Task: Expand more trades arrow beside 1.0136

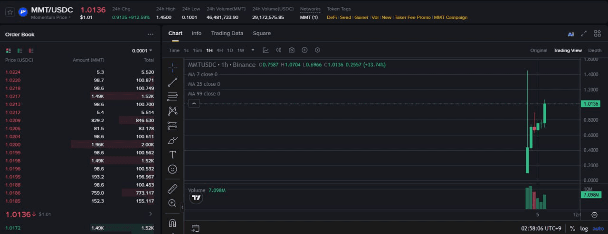Action: point(151,214)
